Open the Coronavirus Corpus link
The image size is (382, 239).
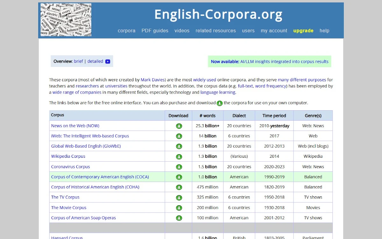[x=71, y=167]
